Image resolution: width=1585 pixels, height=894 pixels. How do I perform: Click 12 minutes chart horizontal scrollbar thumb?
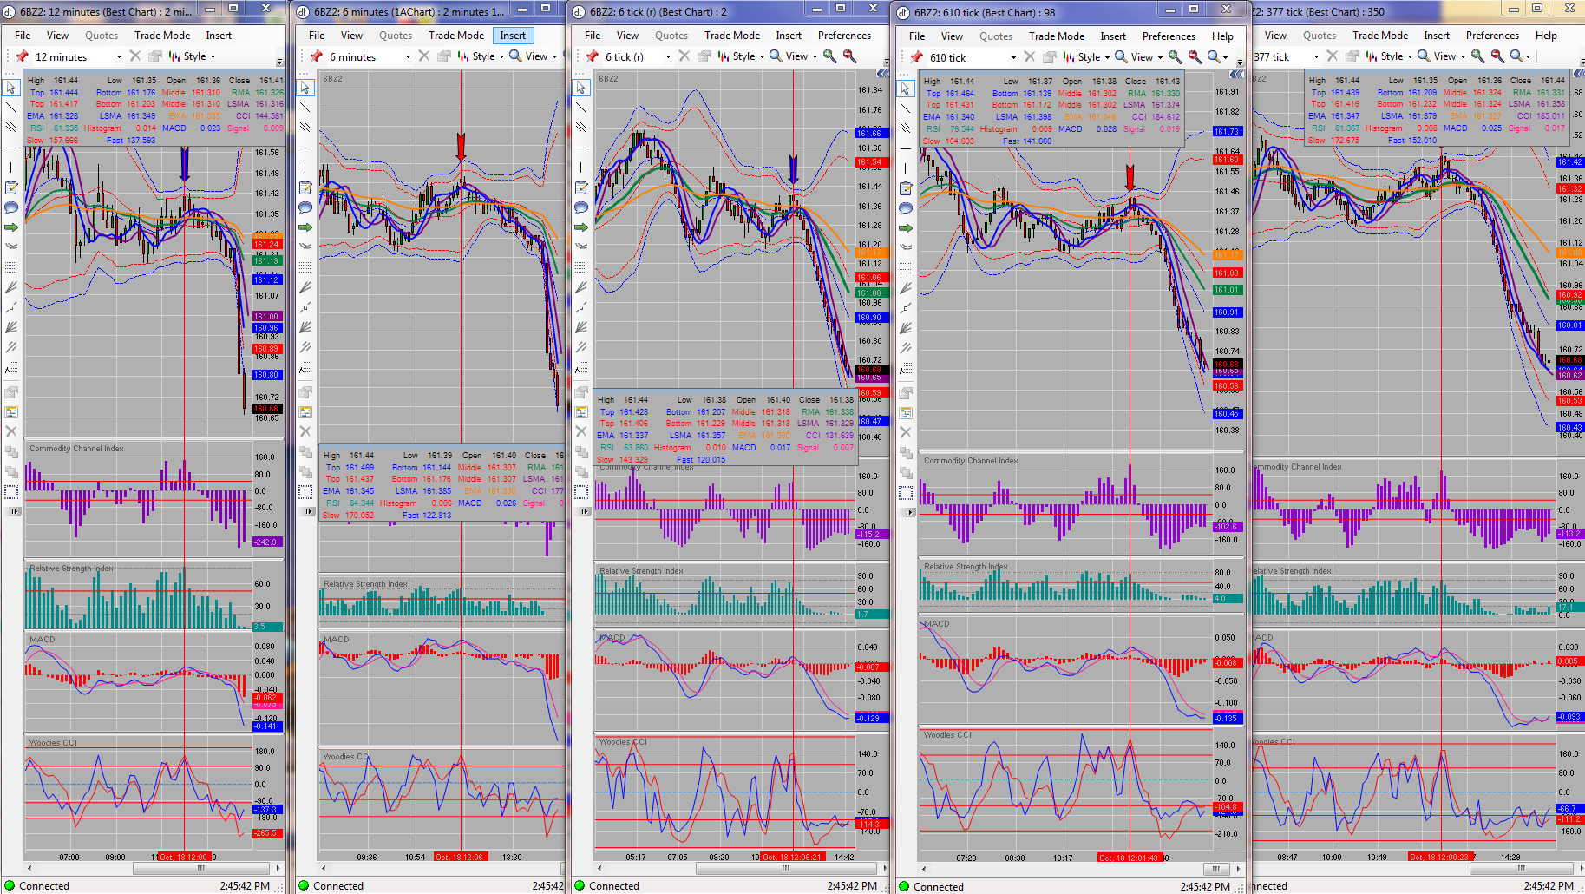point(200,868)
